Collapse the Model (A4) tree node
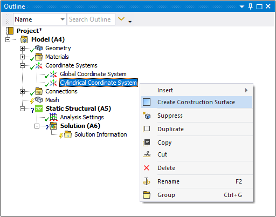 pyautogui.click(x=8, y=39)
